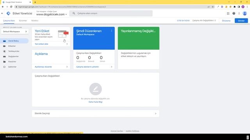
Task: Click the Yeni etiket ekle link
Action: (x=41, y=44)
